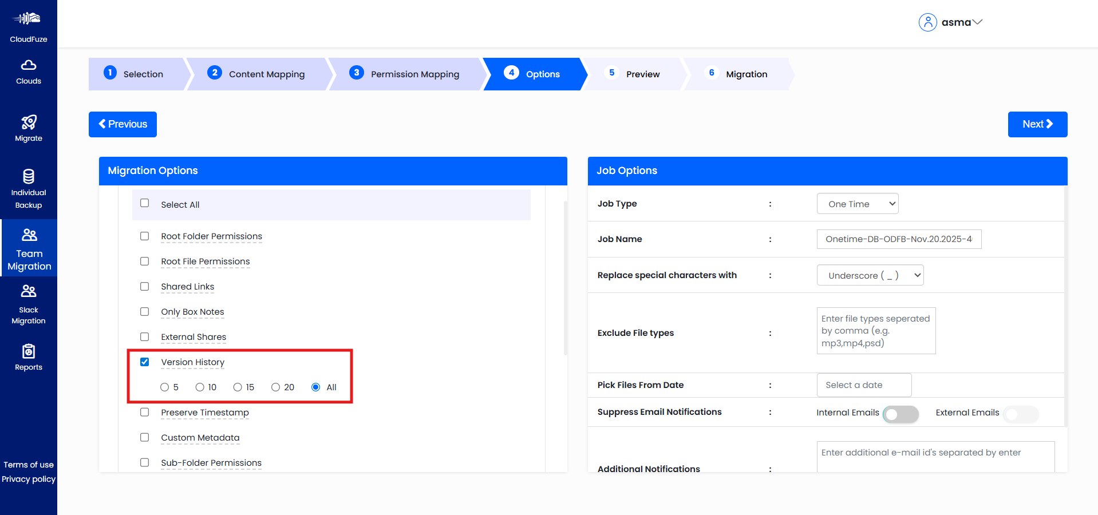This screenshot has height=515, width=1098.
Task: Click the asma user profile icon
Action: (928, 22)
